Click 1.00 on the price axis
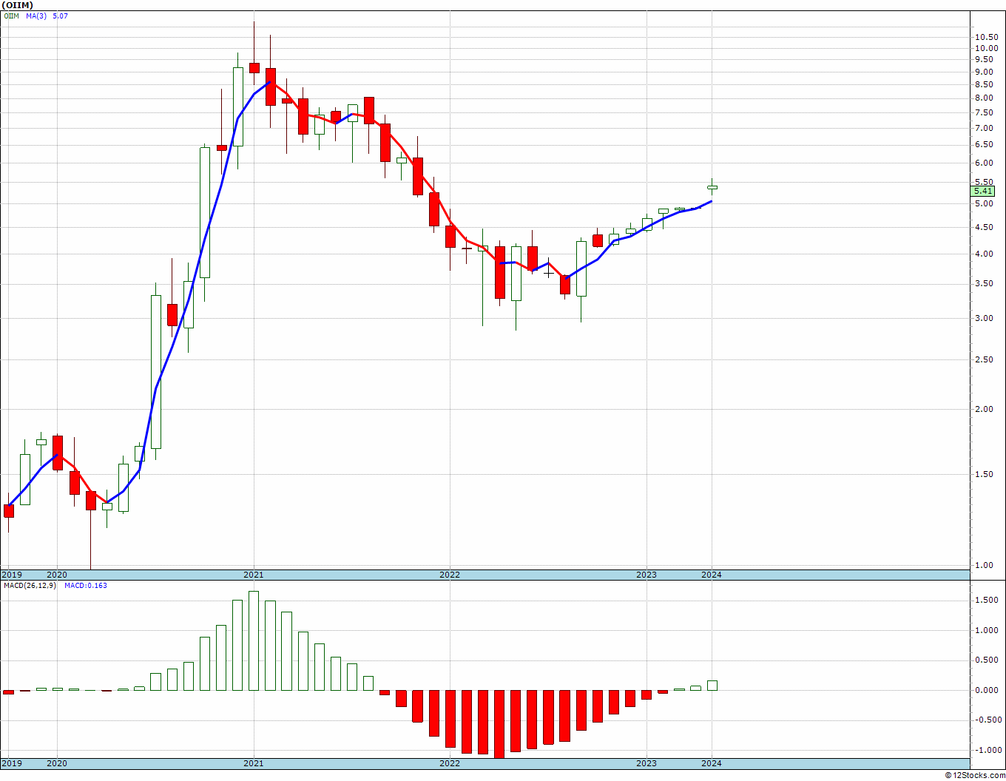This screenshot has height=781, width=1006. click(x=983, y=565)
